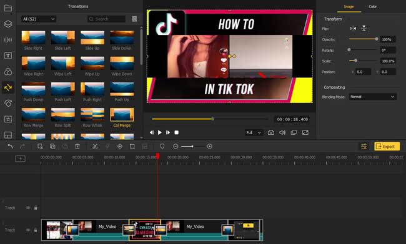Detach the preview window icon
Image resolution: width=406 pixels, height=244 pixels.
294,132
